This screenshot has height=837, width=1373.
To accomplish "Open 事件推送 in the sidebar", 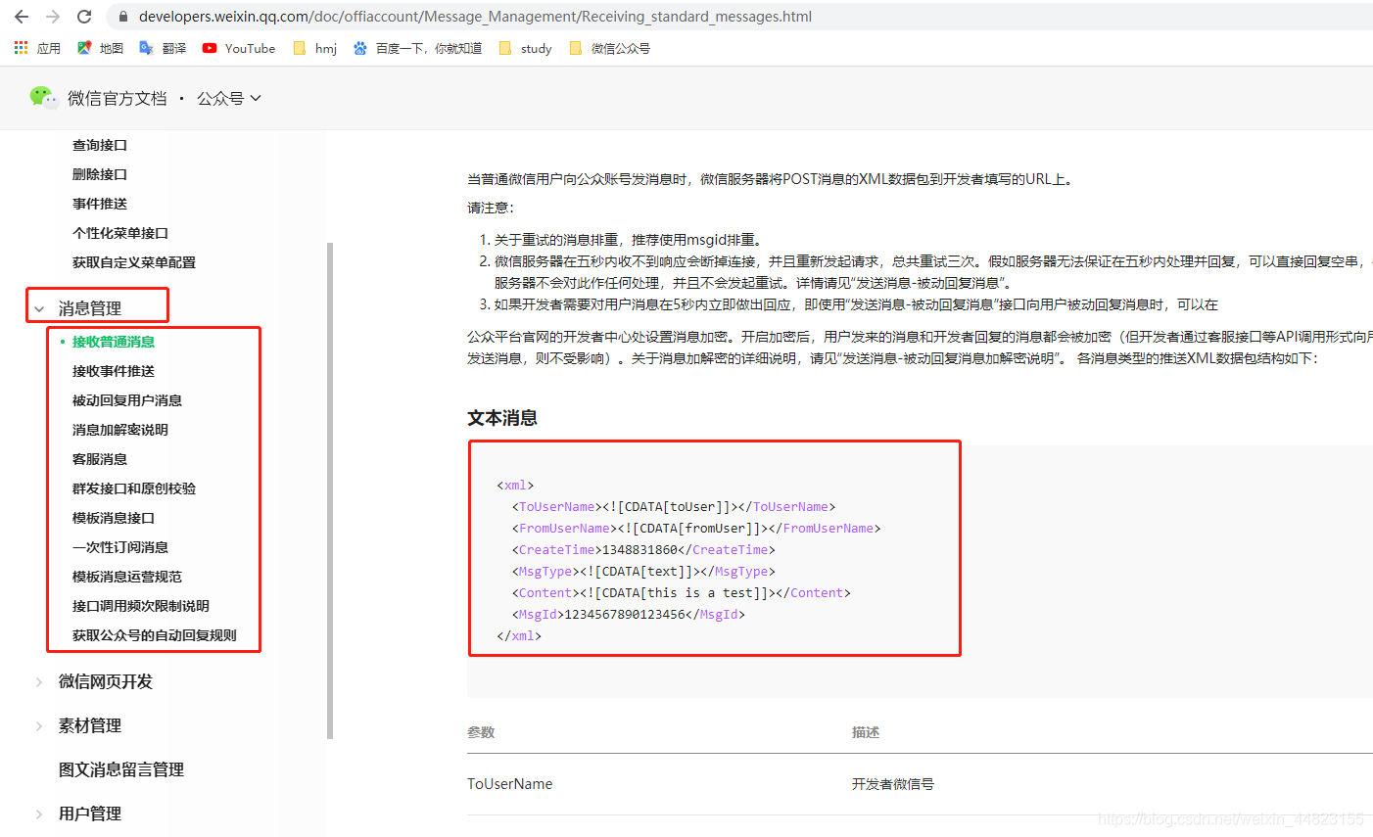I will coord(100,204).
